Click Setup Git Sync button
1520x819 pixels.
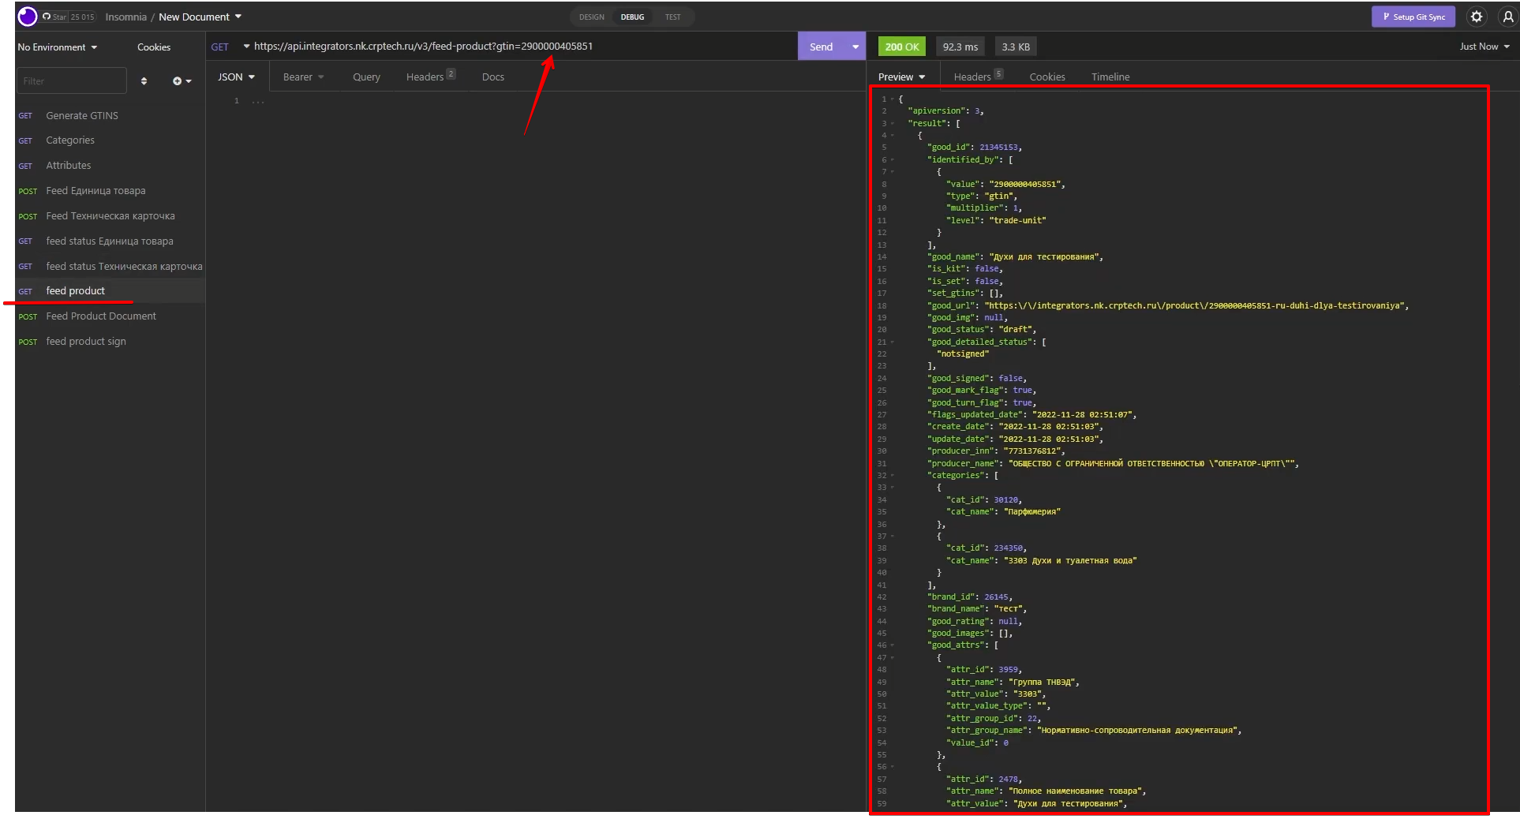click(1413, 17)
